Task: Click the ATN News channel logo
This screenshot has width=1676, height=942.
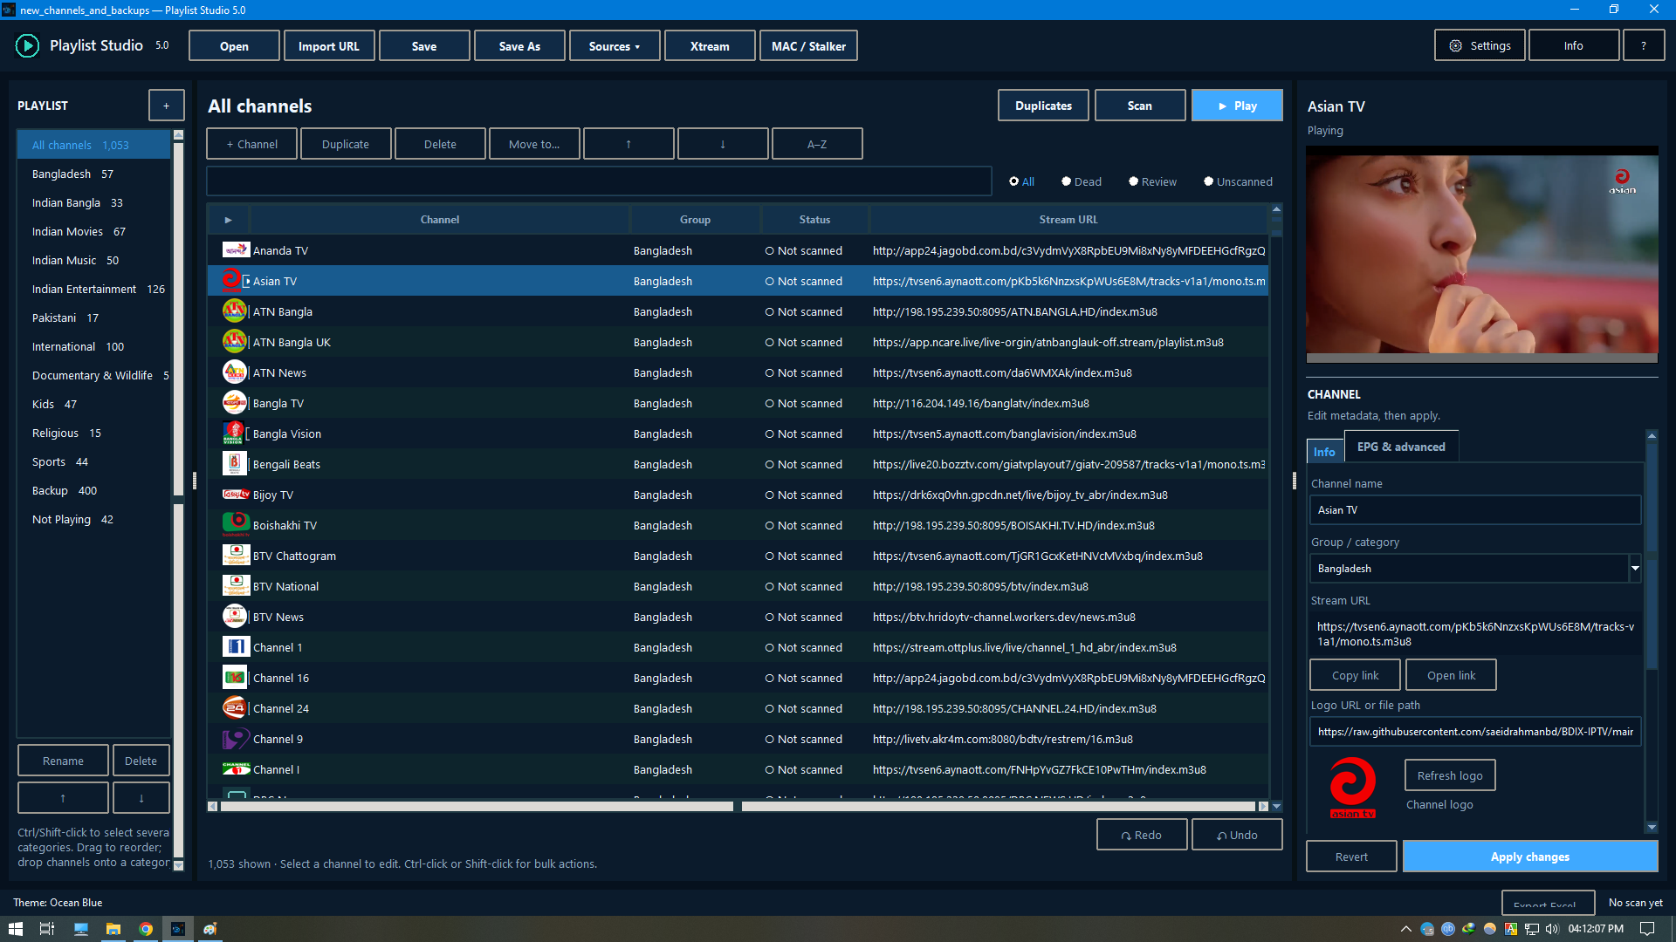Action: click(235, 372)
